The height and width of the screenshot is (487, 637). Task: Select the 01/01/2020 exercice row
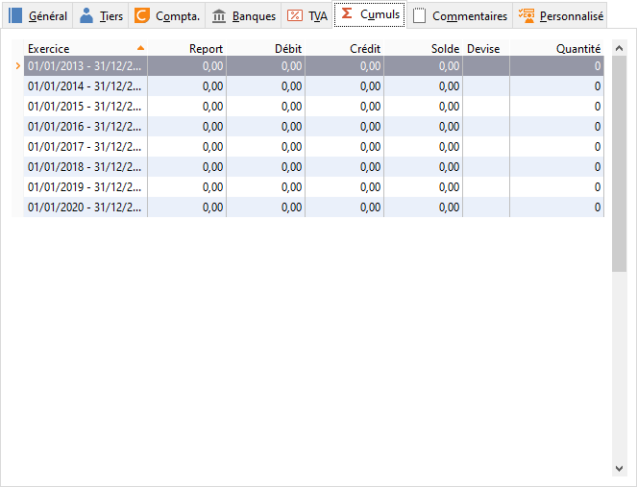click(x=313, y=207)
